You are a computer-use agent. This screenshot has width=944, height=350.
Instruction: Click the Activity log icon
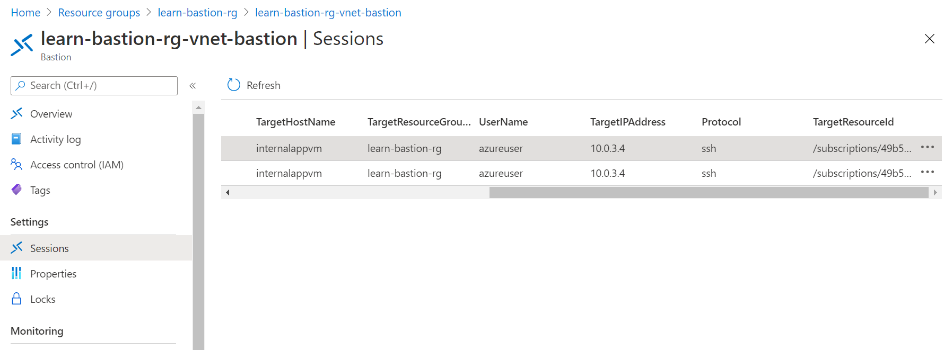[17, 139]
